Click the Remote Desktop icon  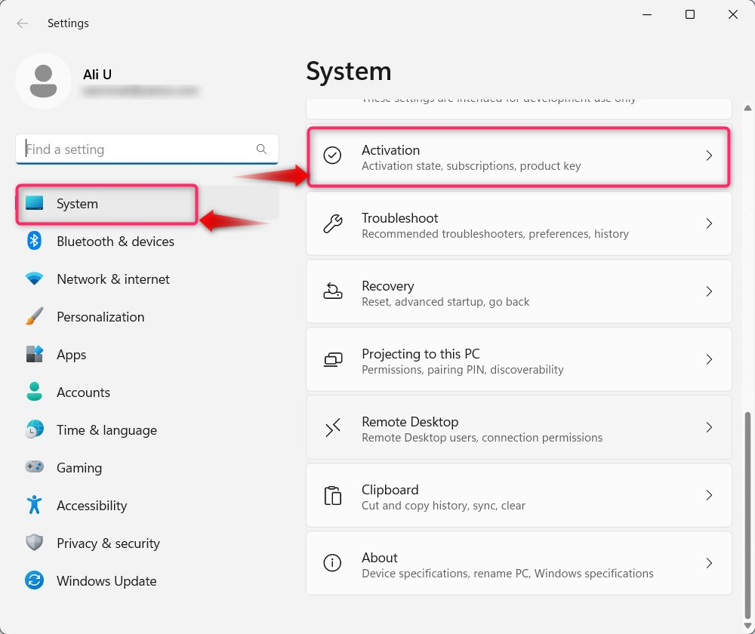coord(332,427)
